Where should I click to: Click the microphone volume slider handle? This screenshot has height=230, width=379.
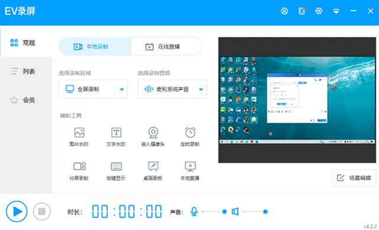(x=224, y=212)
